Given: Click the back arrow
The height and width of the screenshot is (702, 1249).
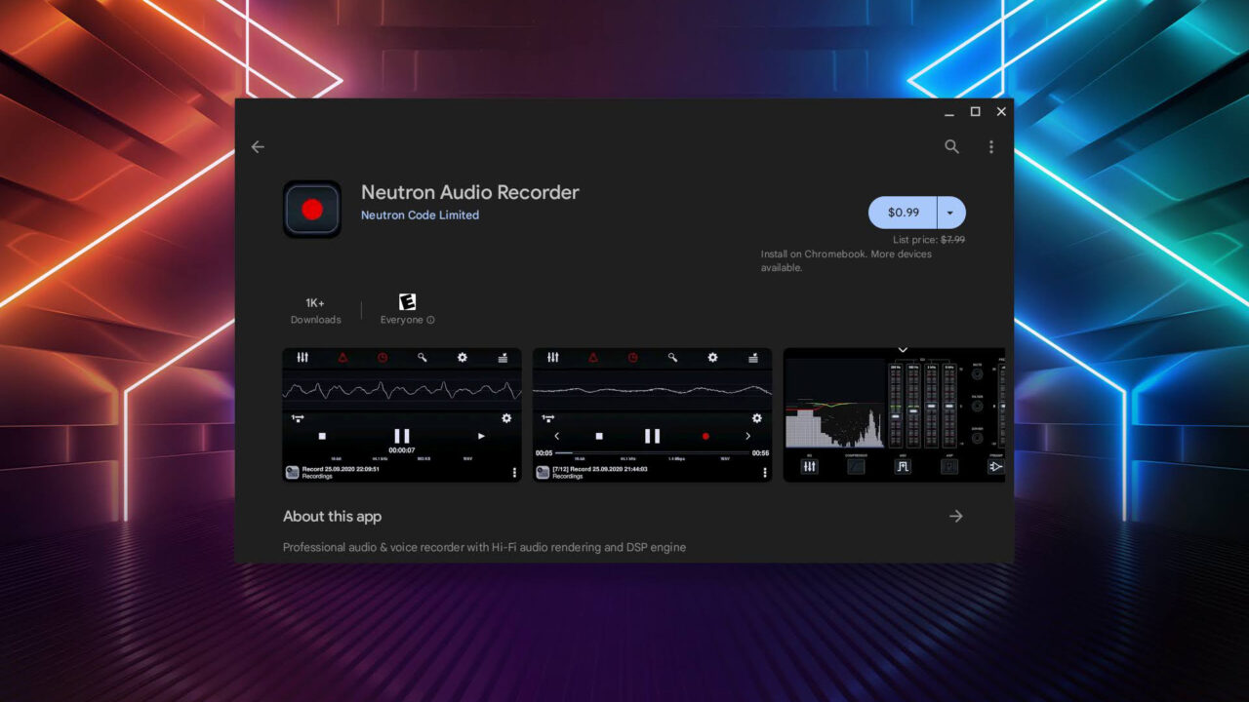Looking at the screenshot, I should point(257,146).
